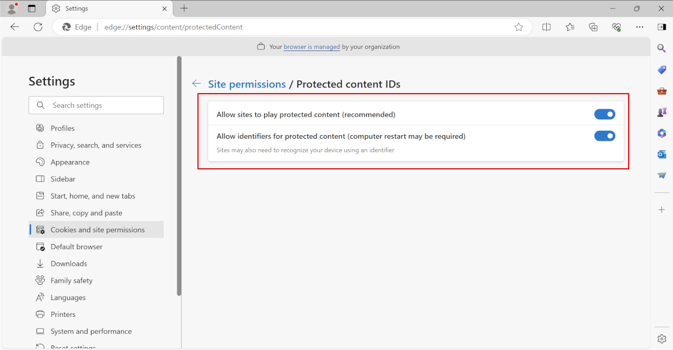Go back to Site permissions link
Screen dimensions: 673x350
click(x=247, y=84)
